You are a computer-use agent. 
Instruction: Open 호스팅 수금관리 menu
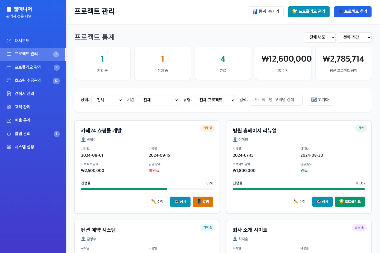[x=33, y=80]
